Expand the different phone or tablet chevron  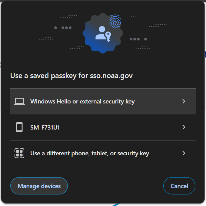coord(184,153)
